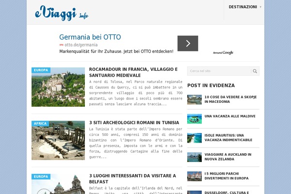Image resolution: width=291 pixels, height=194 pixels.
Task: Click the Maldive island thumbnail
Action: [194, 119]
